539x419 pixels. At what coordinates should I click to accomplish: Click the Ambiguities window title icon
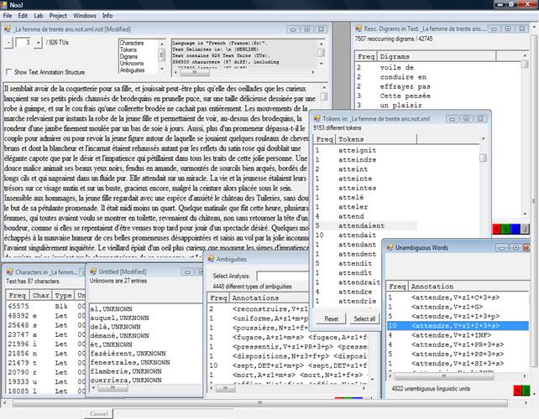pyautogui.click(x=212, y=259)
